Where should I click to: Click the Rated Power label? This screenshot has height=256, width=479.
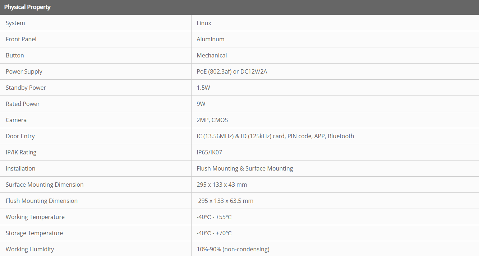23,104
